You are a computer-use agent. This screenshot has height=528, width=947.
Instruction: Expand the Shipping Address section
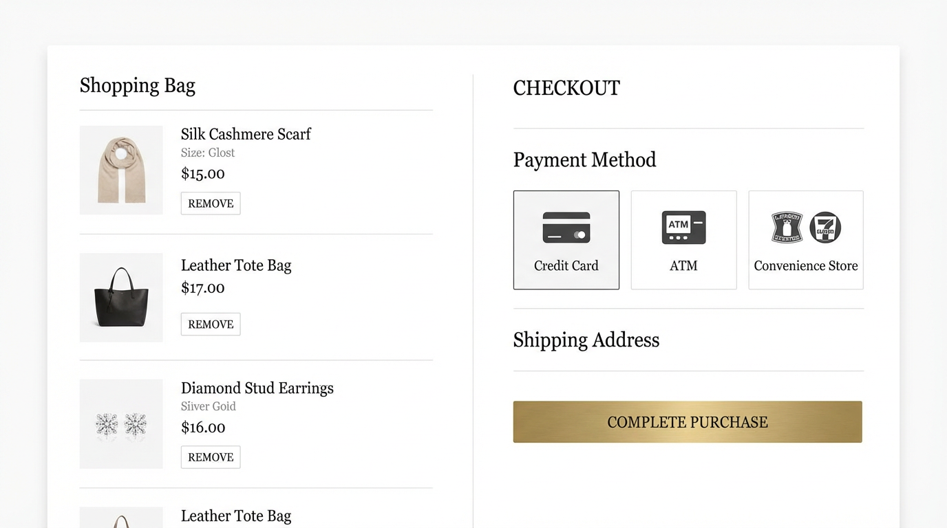(586, 340)
